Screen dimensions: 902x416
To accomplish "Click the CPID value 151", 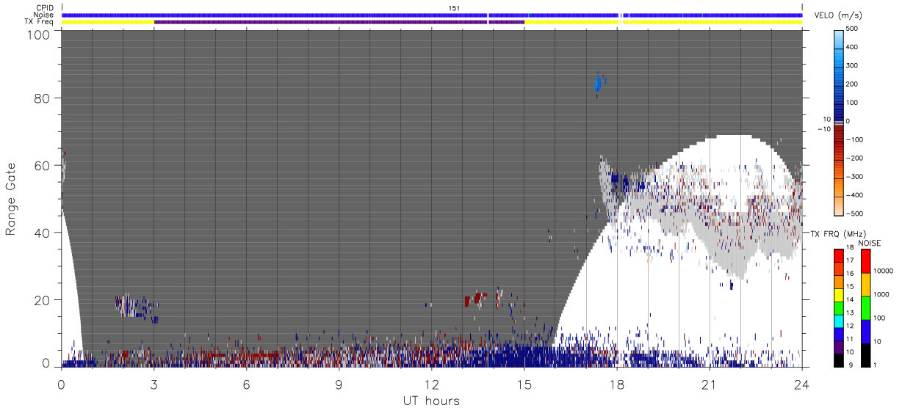I will click(x=454, y=7).
